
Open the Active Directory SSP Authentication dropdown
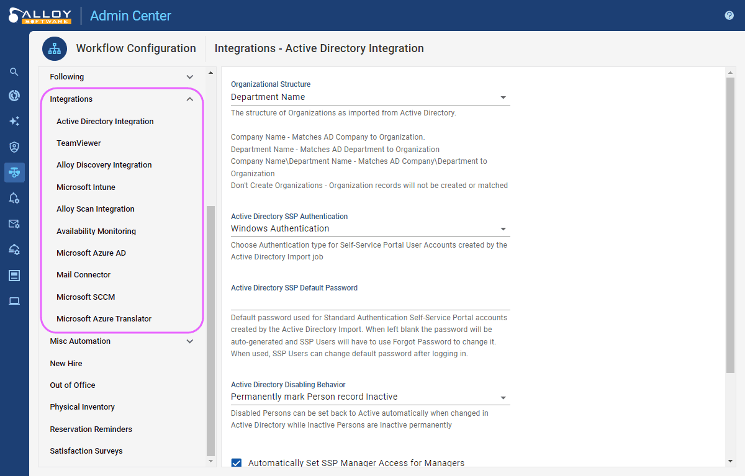(x=370, y=229)
